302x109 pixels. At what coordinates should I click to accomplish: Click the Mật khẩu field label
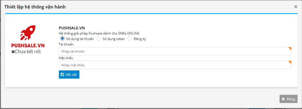point(66,58)
